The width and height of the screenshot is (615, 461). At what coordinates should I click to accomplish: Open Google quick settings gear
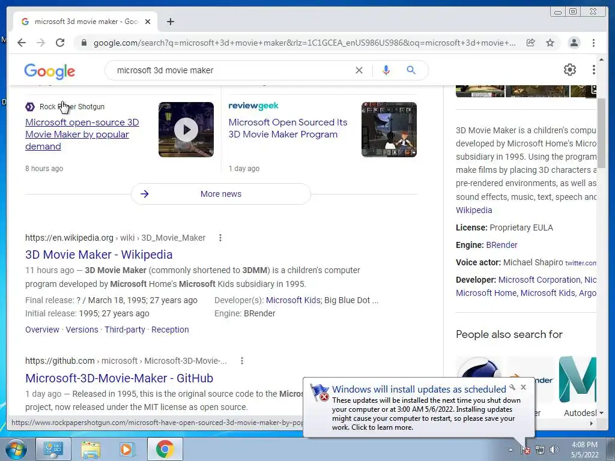(x=570, y=70)
